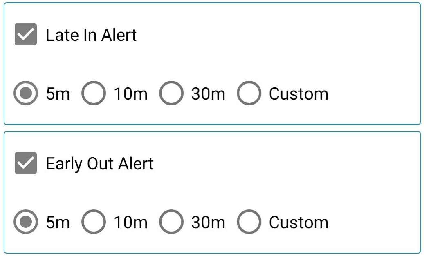Click the "Early Out Alert" label text
Image resolution: width=424 pixels, height=256 pixels.
point(99,164)
